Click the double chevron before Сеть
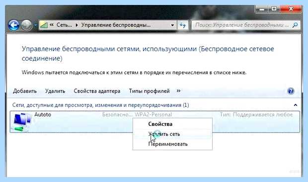This screenshot has width=308, height=182. 52,25
